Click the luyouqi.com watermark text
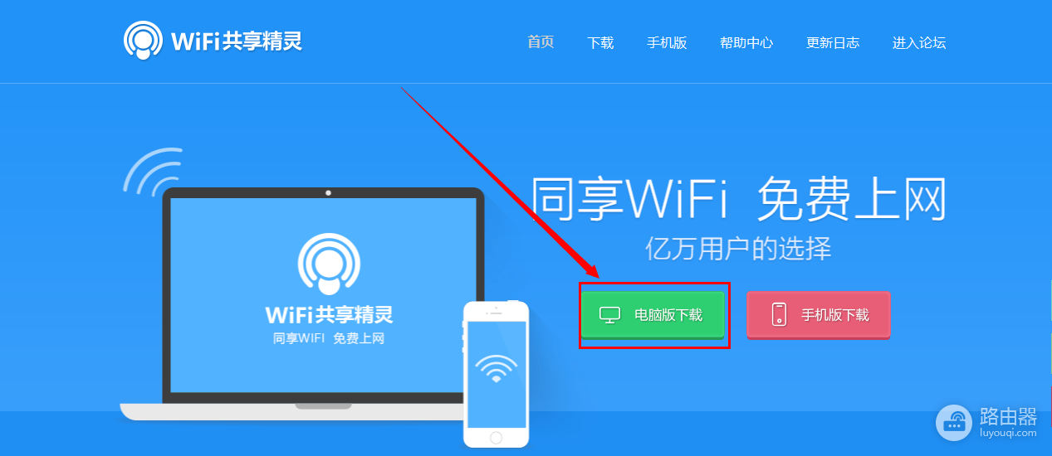1052x456 pixels. coord(1008,432)
